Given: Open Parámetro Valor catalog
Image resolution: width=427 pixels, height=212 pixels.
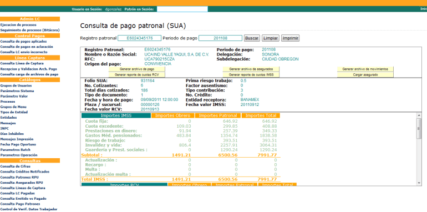Looking at the screenshot, I should (14, 96).
